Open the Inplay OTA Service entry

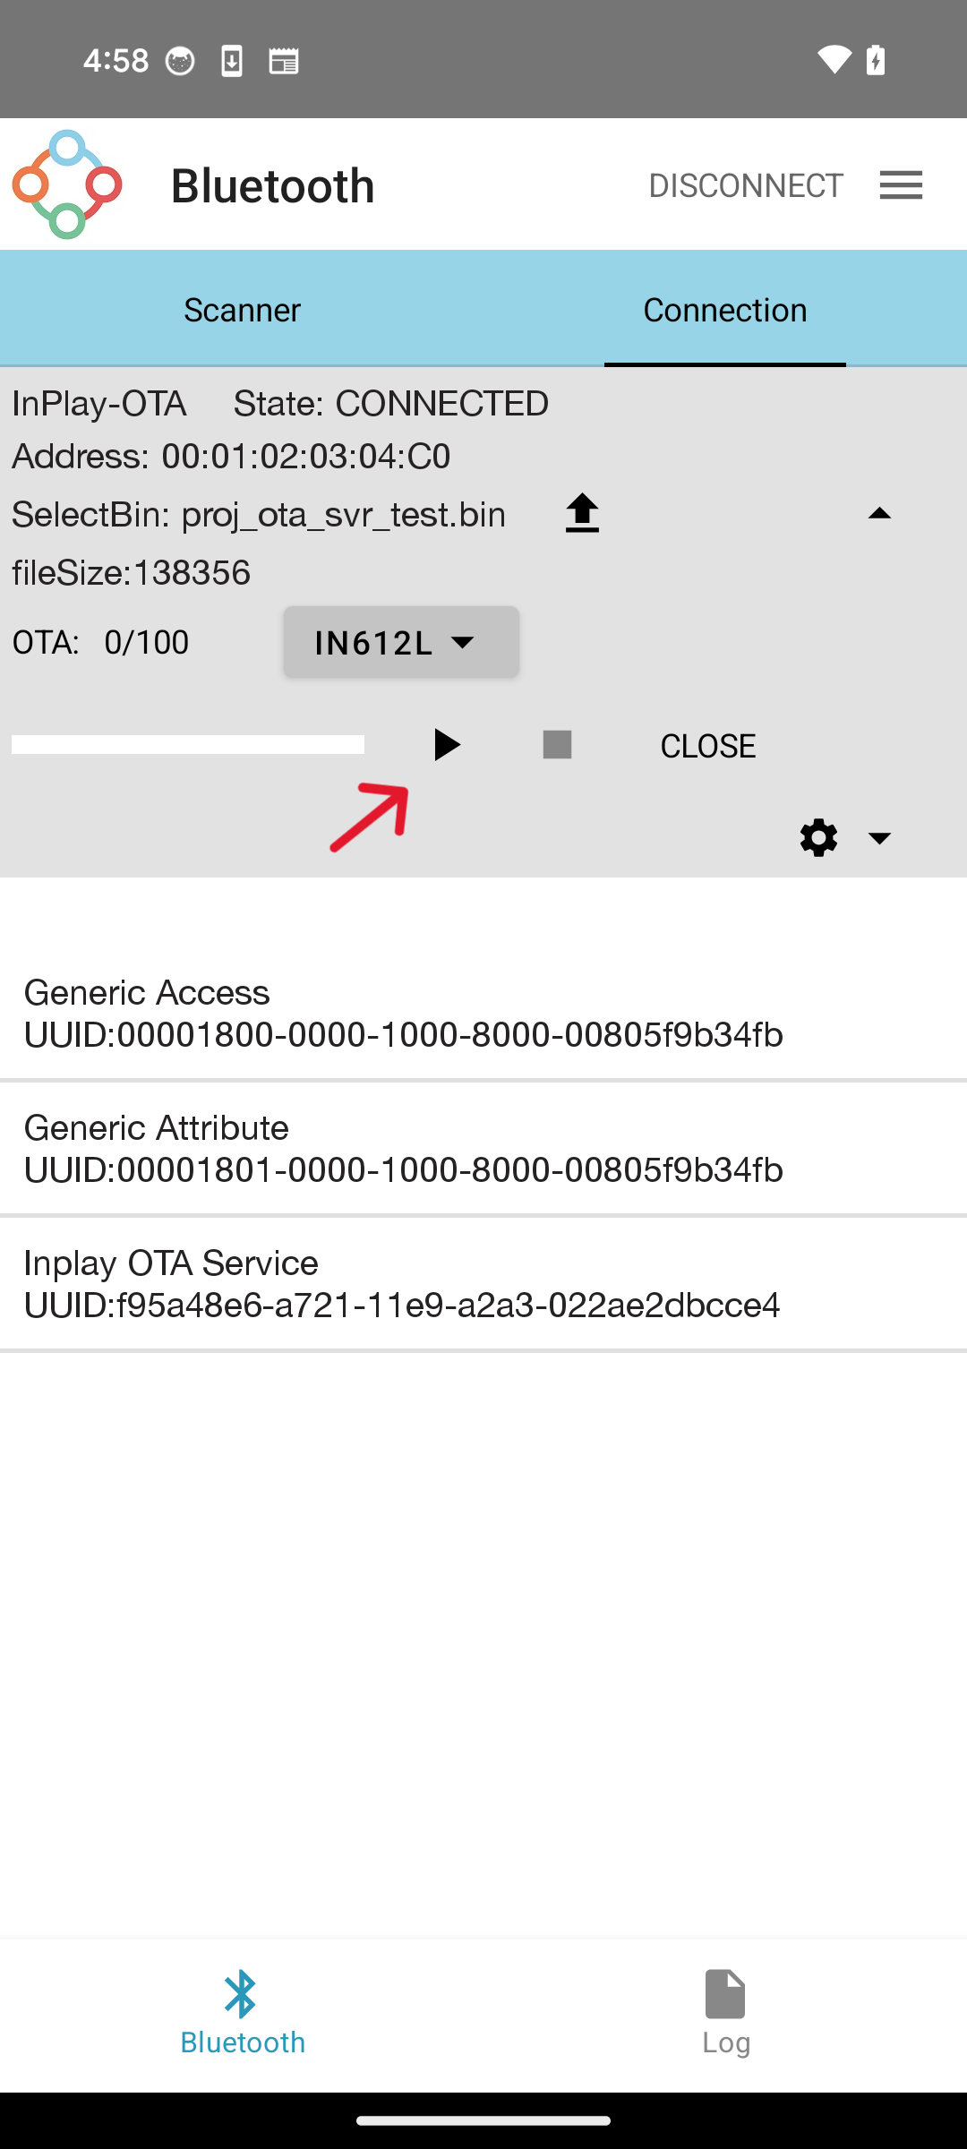483,1284
